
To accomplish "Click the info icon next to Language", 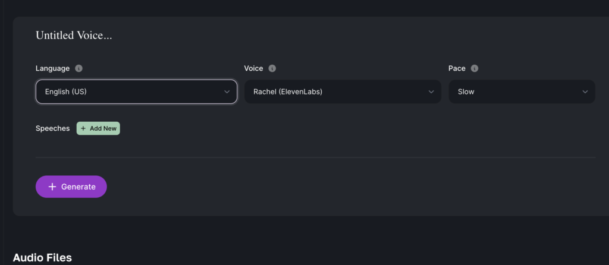I will coord(79,68).
